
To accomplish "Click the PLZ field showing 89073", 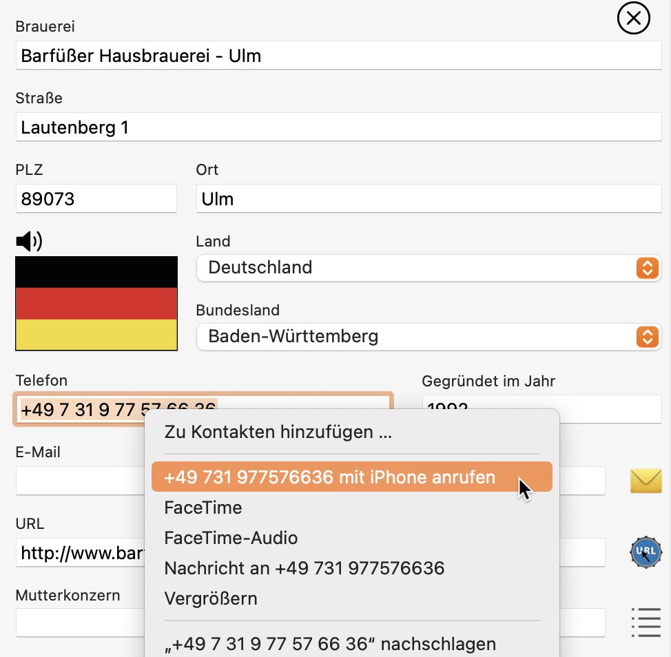I will pyautogui.click(x=96, y=198).
